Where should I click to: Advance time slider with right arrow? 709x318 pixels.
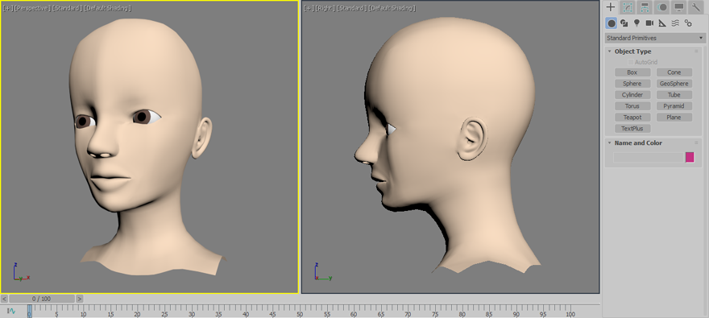point(80,299)
